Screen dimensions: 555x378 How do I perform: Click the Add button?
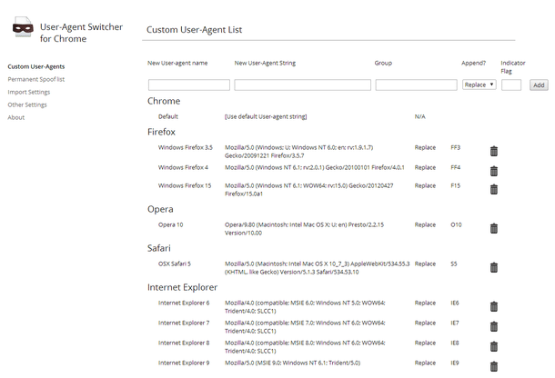(x=539, y=85)
